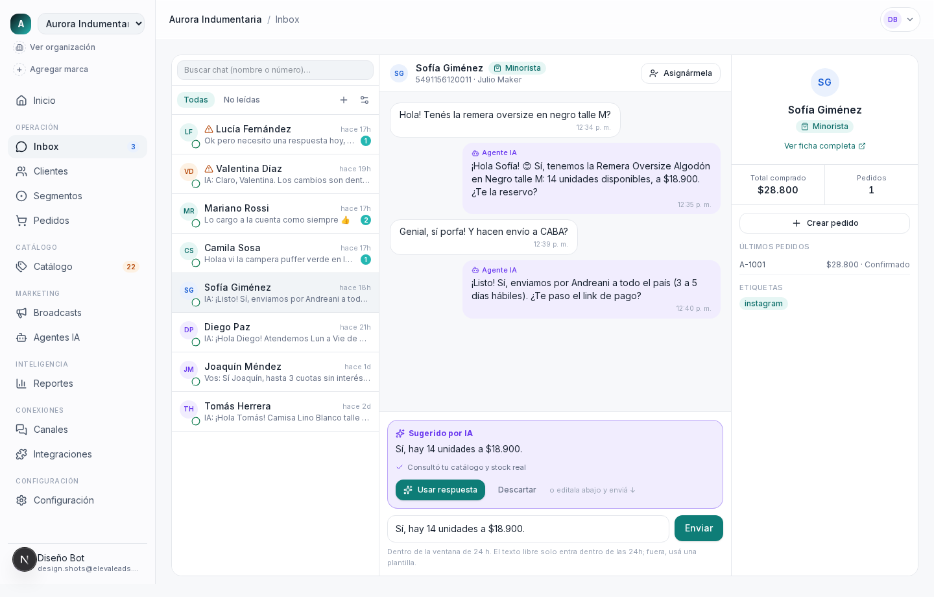
Task: Click the Crear pedido button
Action: coord(824,223)
